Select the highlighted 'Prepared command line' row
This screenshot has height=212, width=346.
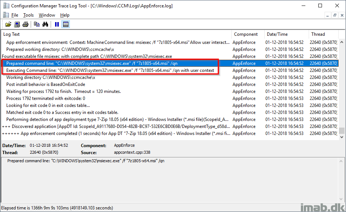pyautogui.click(x=170, y=63)
